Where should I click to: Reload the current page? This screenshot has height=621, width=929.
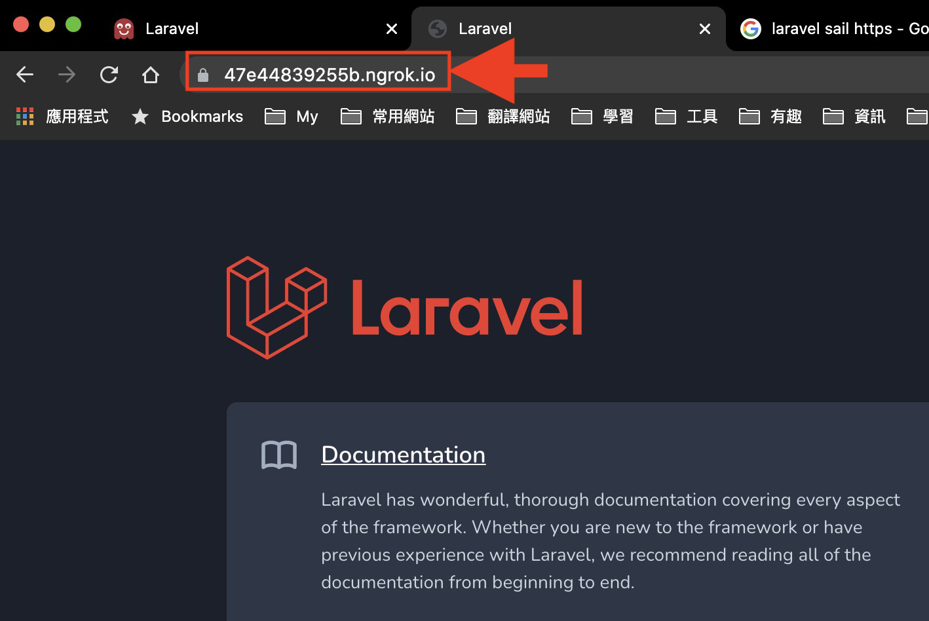[109, 75]
